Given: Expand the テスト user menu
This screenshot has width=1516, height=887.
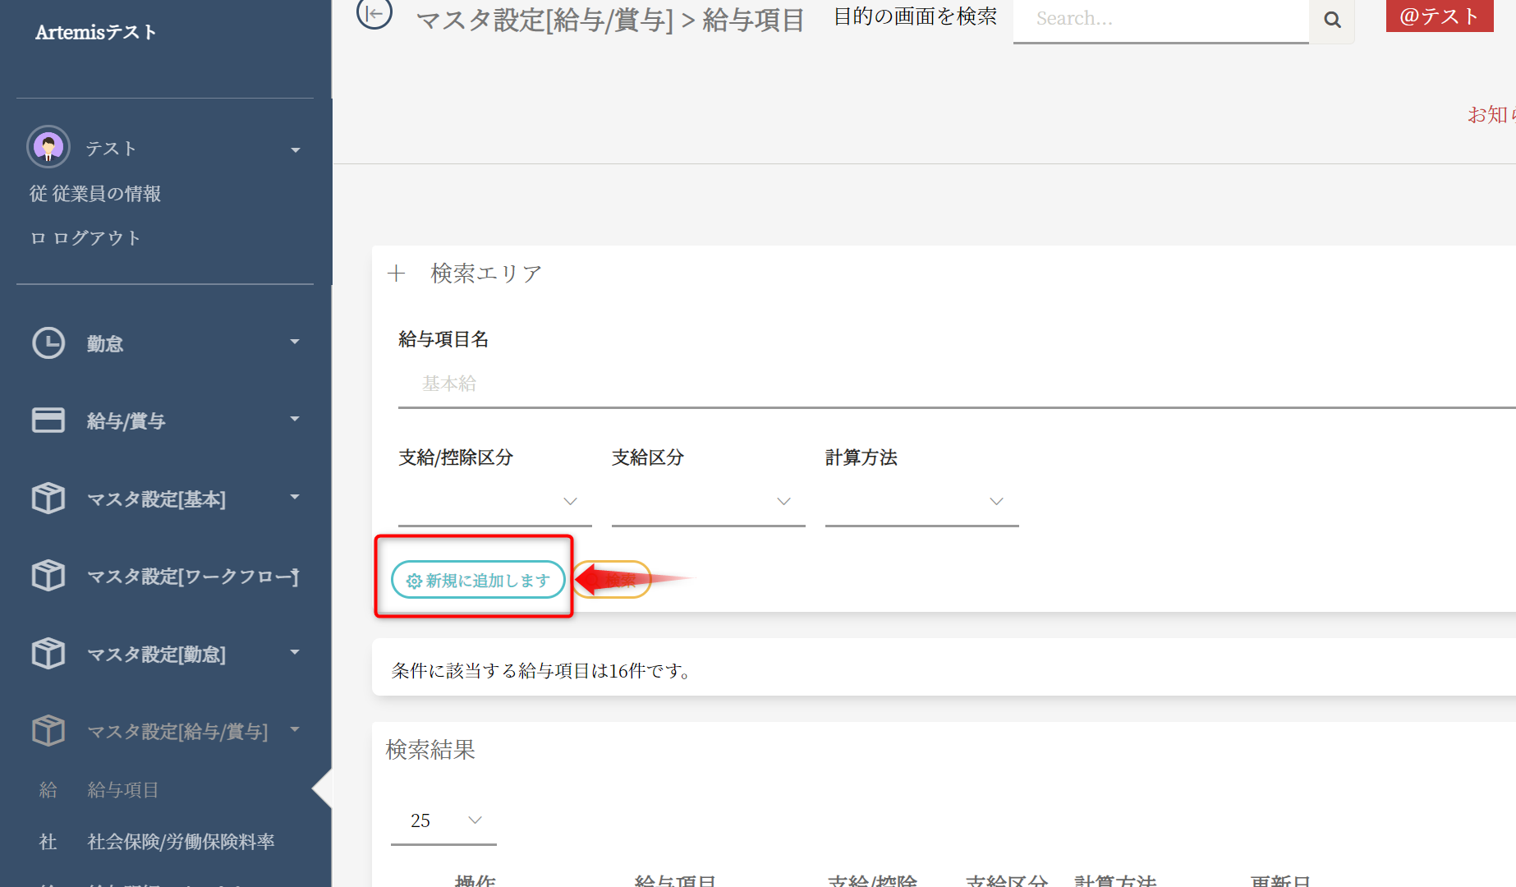Looking at the screenshot, I should pyautogui.click(x=295, y=149).
